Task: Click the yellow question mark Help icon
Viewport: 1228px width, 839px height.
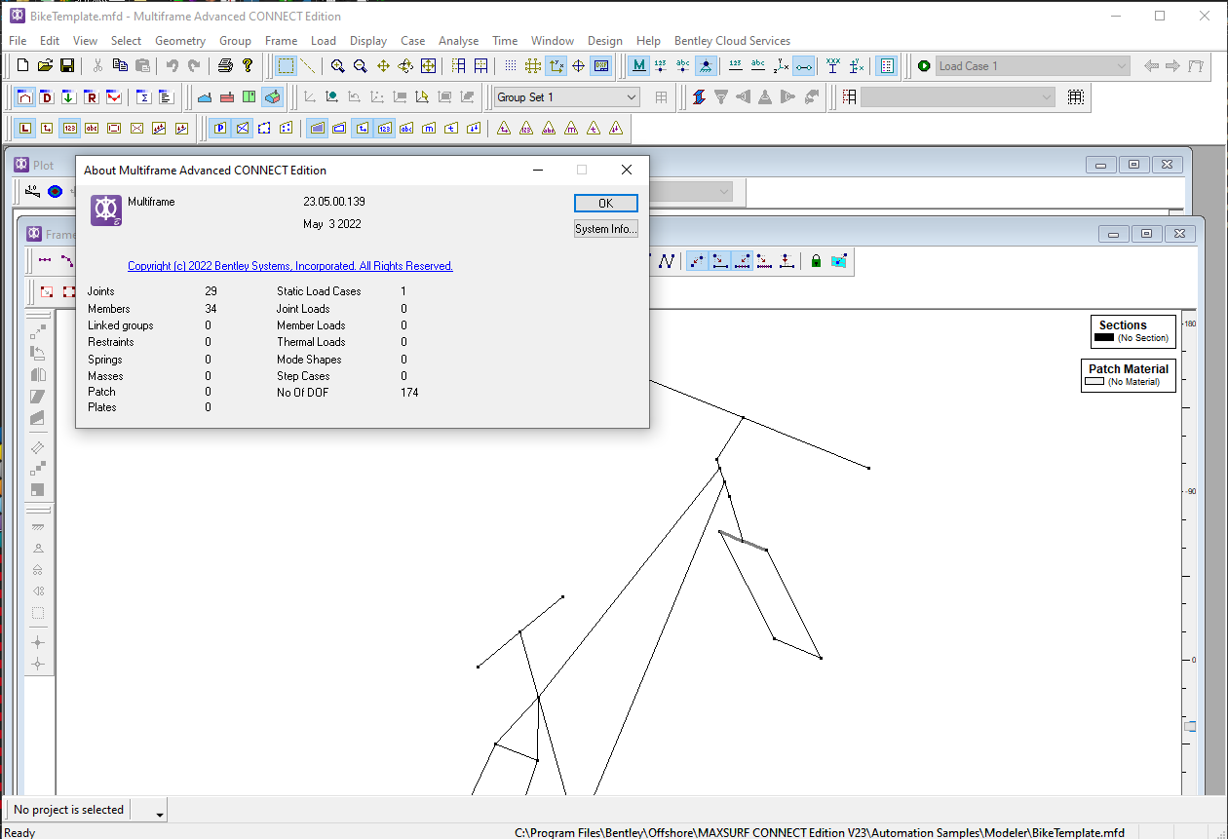Action: pyautogui.click(x=248, y=66)
